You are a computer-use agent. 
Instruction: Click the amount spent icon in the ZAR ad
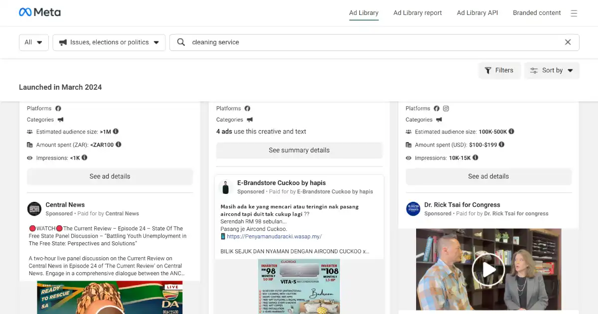30,145
